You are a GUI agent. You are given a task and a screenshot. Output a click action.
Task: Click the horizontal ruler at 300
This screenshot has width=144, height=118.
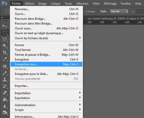pos(102,22)
